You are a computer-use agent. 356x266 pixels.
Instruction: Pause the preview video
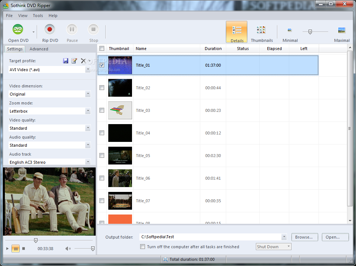[x=16, y=249]
